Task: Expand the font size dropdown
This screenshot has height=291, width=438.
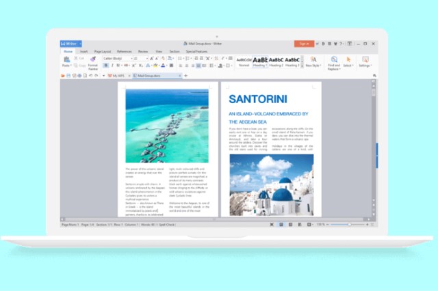Action: 146,59
